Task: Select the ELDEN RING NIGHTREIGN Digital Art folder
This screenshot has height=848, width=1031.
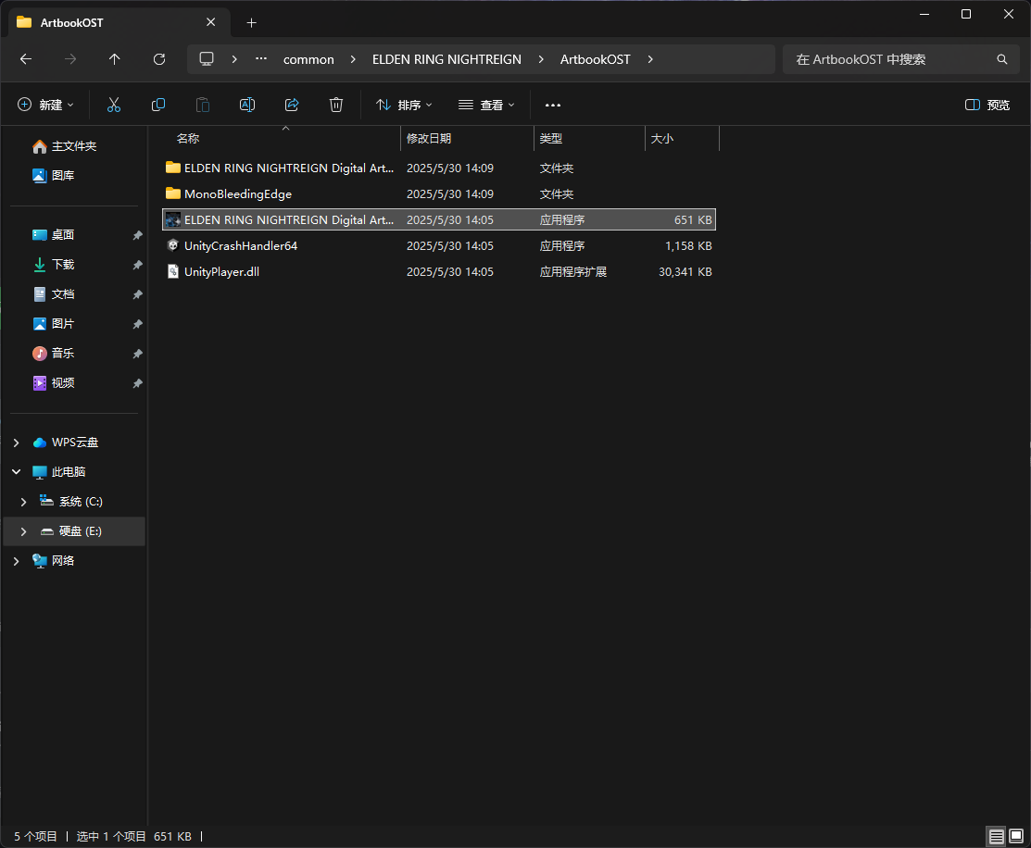Action: click(438, 168)
